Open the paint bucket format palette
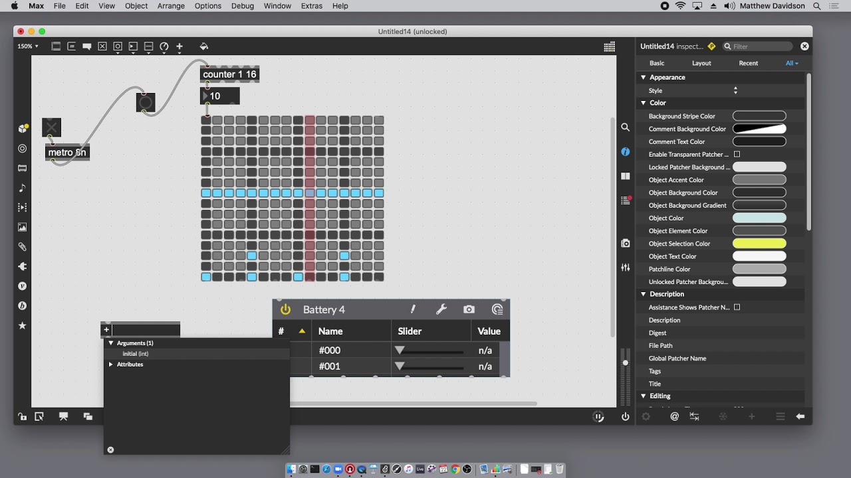Image resolution: width=851 pixels, height=478 pixels. coord(204,46)
